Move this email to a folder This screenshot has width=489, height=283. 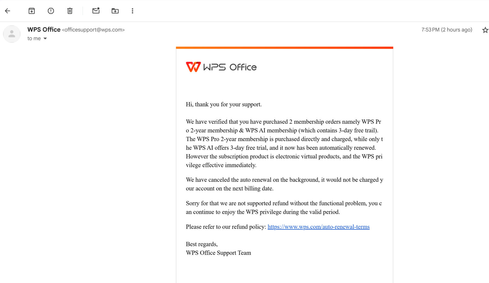pos(115,11)
